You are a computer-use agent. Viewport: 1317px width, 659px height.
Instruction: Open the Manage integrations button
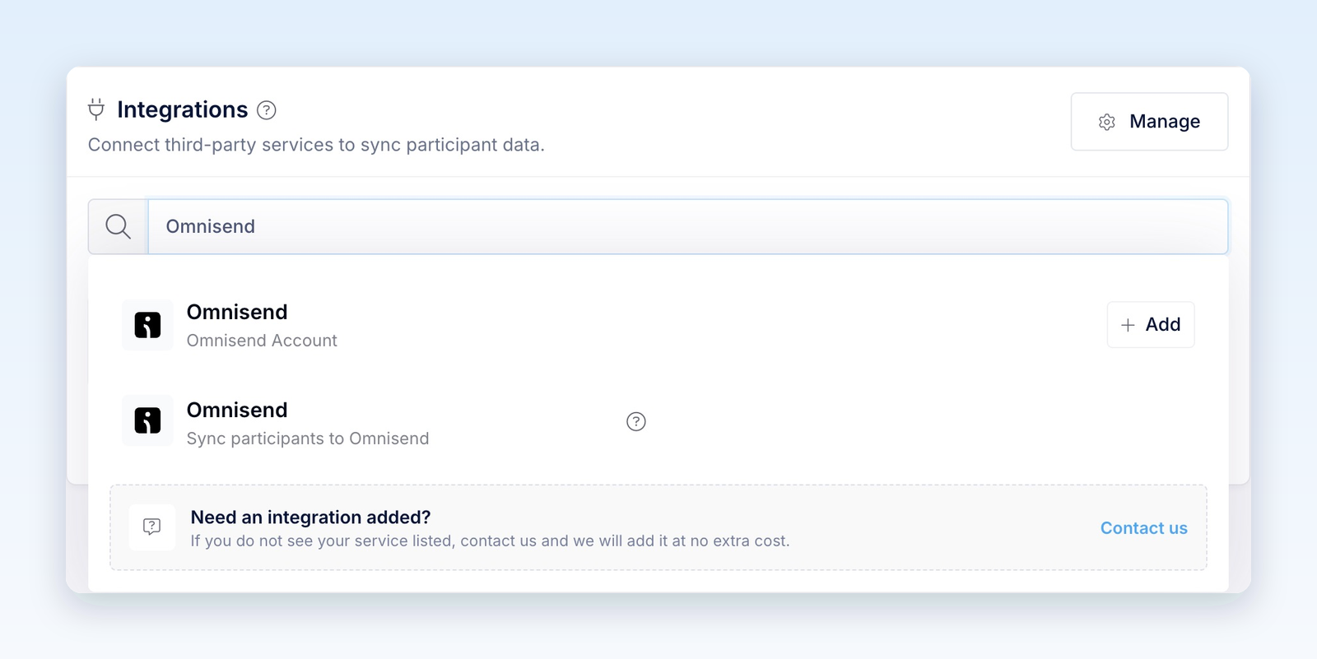tap(1149, 122)
